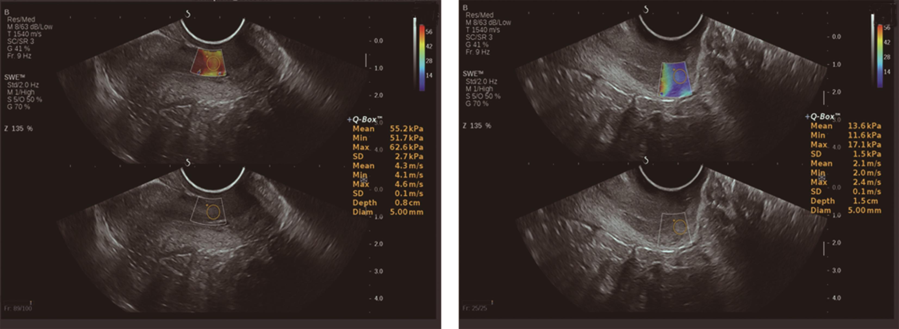Viewport: 899px width, 329px height.
Task: Click the Z 135 % zoom label, left panel
Action: click(x=18, y=129)
